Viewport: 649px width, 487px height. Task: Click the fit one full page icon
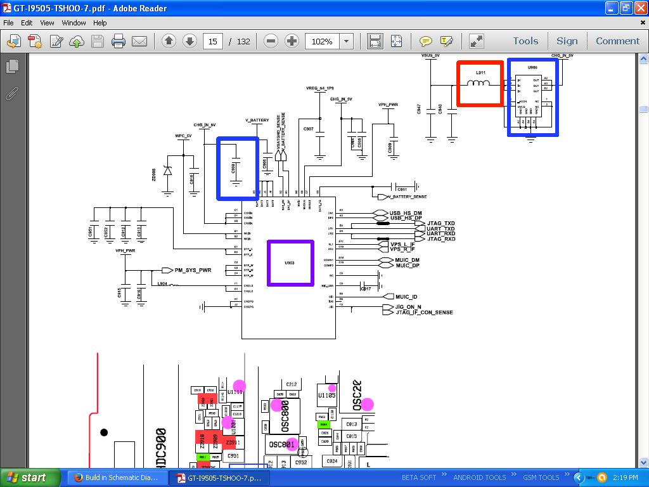coord(396,41)
